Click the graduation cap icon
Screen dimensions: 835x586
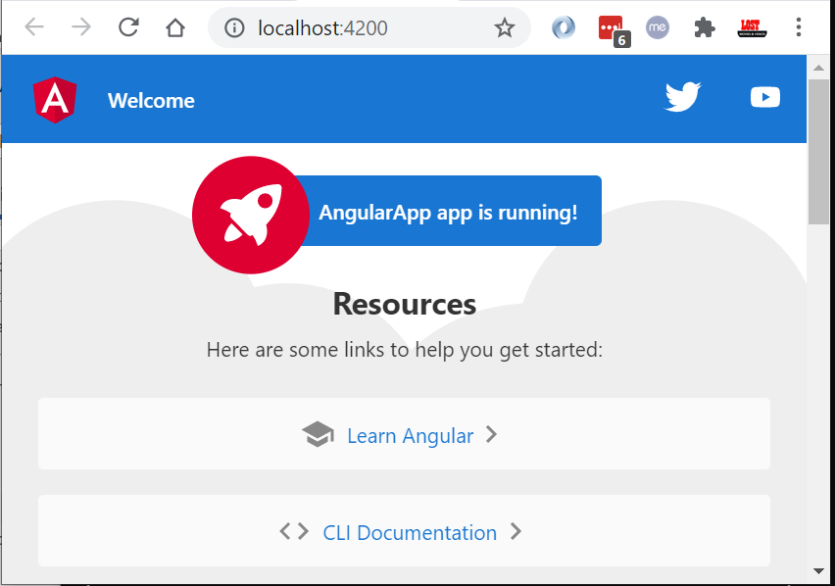(x=318, y=434)
